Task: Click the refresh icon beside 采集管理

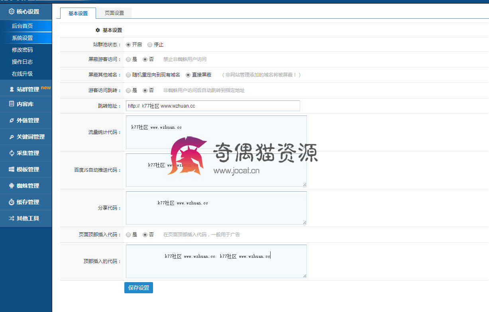Action: point(12,153)
